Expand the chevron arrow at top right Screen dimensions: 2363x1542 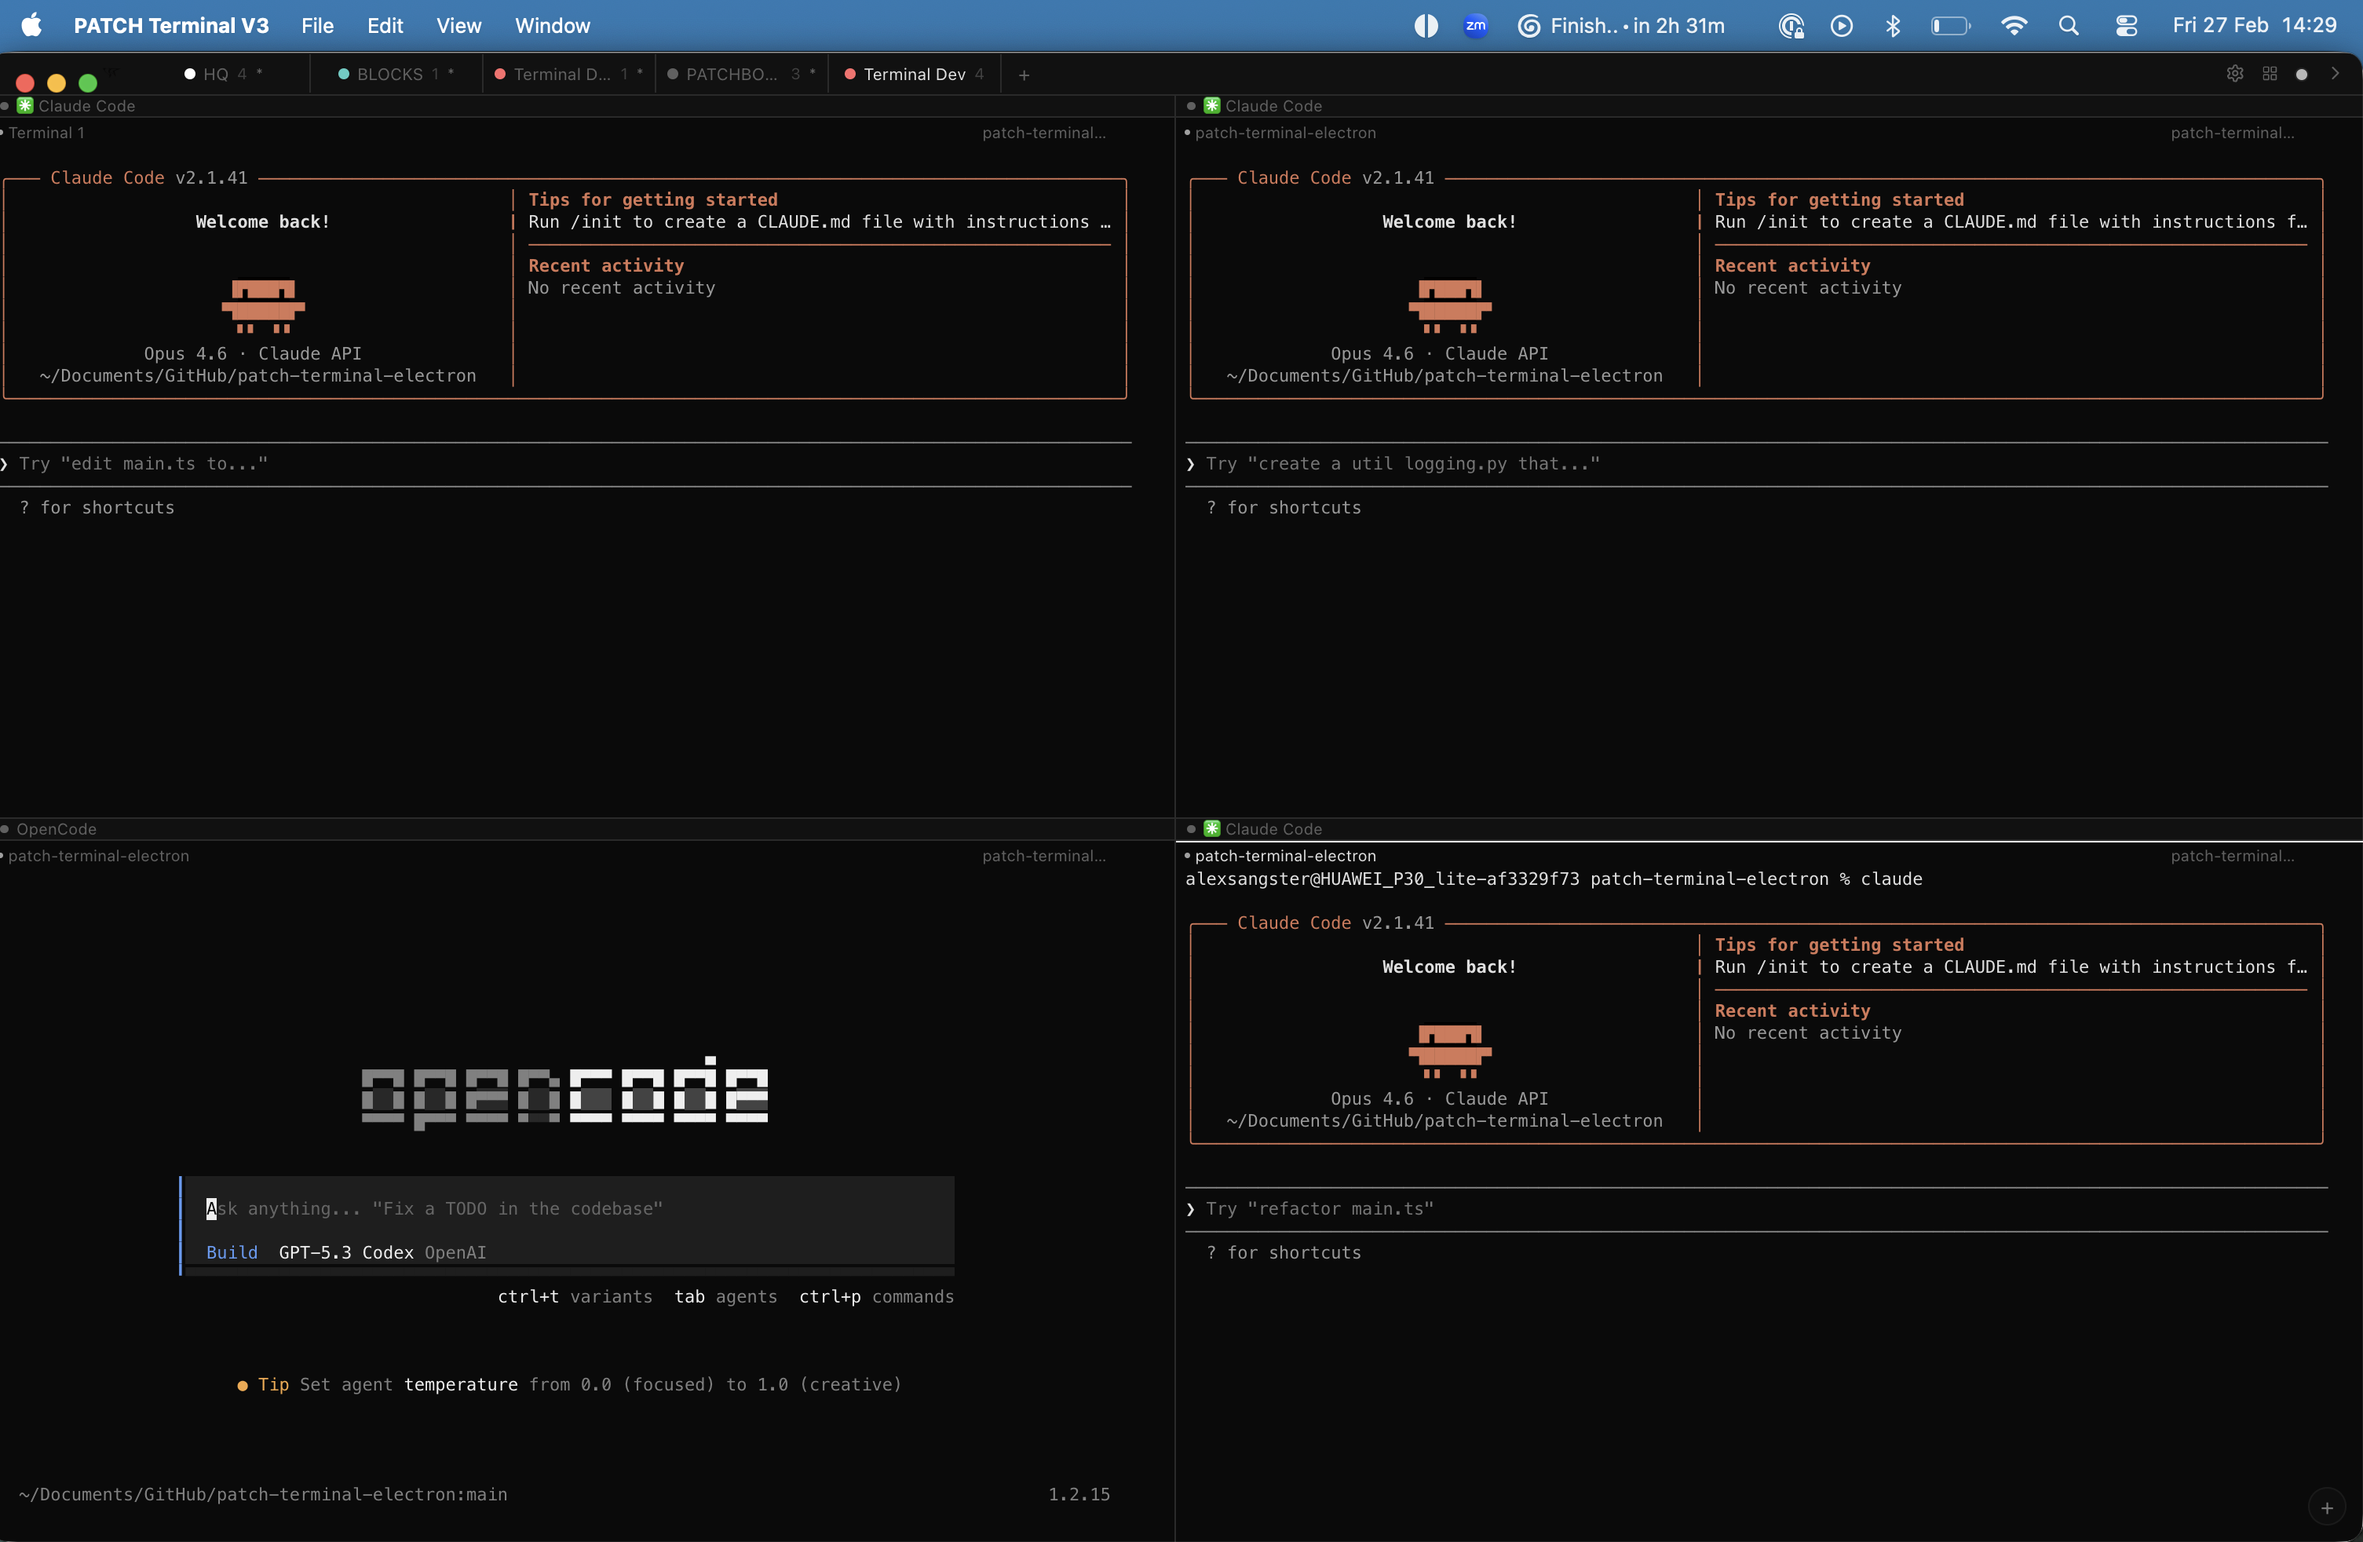click(x=2336, y=74)
